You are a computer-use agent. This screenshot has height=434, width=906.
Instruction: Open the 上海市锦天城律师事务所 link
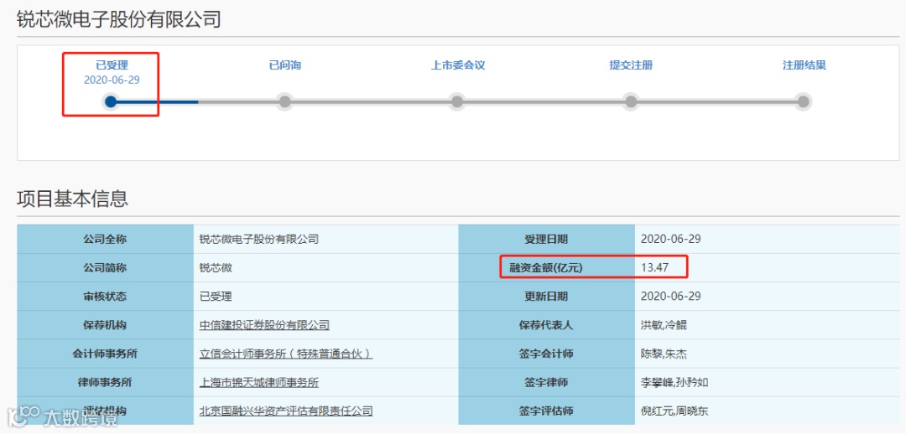pyautogui.click(x=259, y=383)
